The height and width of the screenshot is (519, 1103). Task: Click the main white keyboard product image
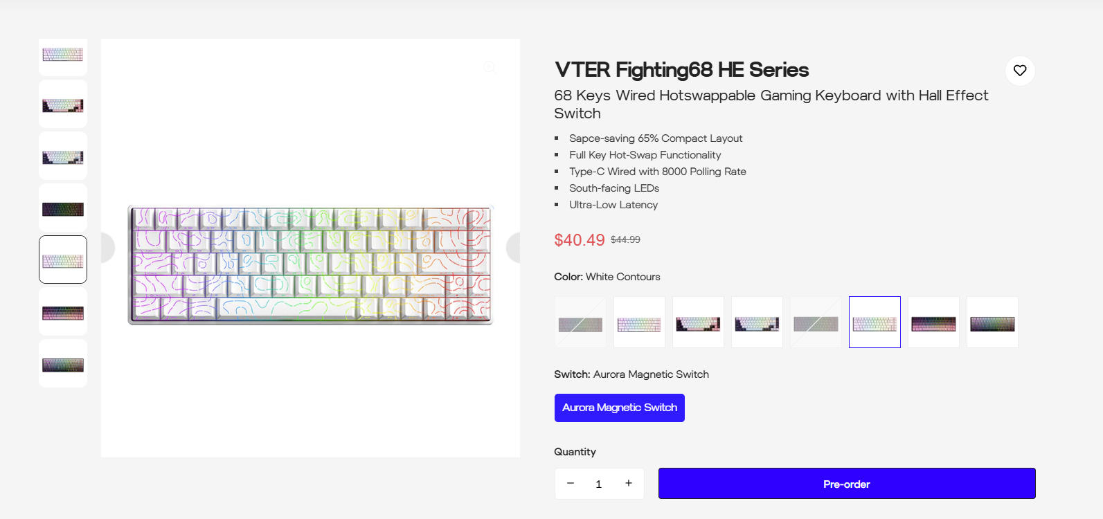pyautogui.click(x=310, y=264)
